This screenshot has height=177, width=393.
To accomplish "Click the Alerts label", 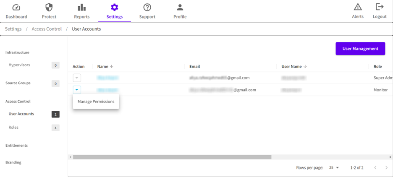I will pos(358,16).
